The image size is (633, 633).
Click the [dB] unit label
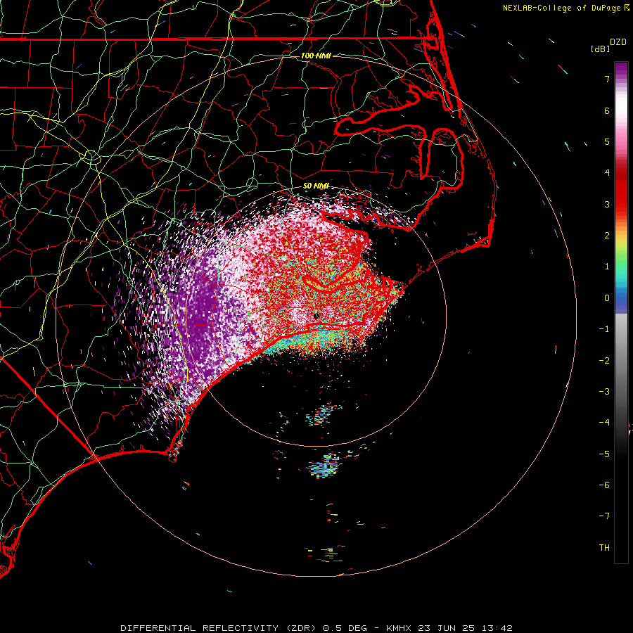pyautogui.click(x=600, y=49)
